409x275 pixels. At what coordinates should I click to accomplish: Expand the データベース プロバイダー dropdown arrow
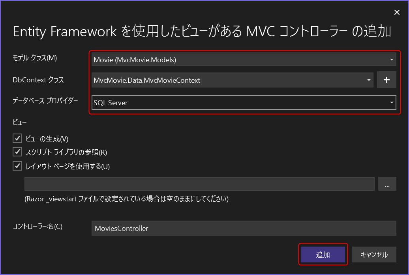(392, 102)
